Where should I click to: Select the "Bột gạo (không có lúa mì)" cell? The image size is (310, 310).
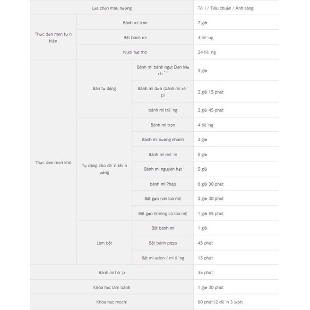point(163,213)
